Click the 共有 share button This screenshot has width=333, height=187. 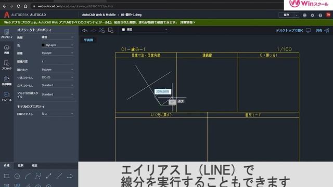click(323, 31)
